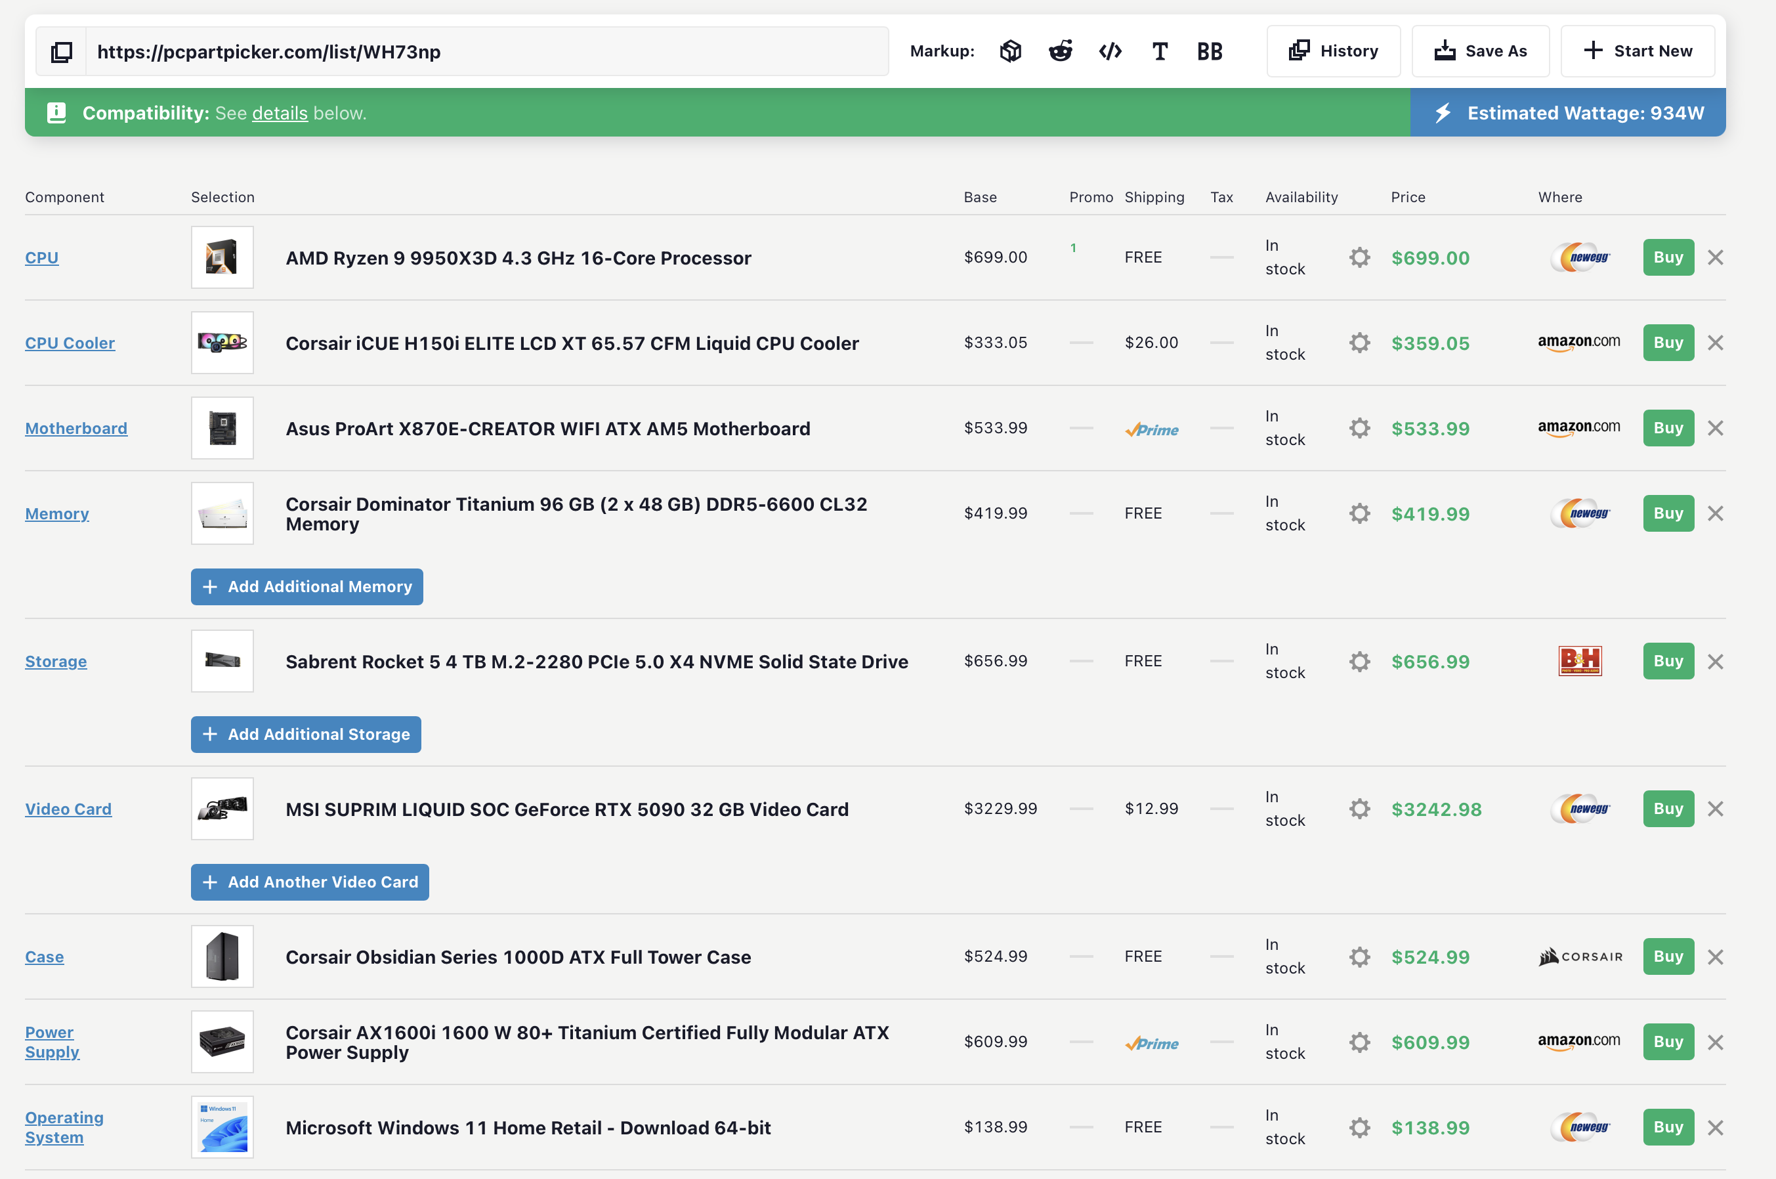Image resolution: width=1776 pixels, height=1179 pixels.
Task: Click Estimated Wattage 934W banner
Action: point(1568,113)
